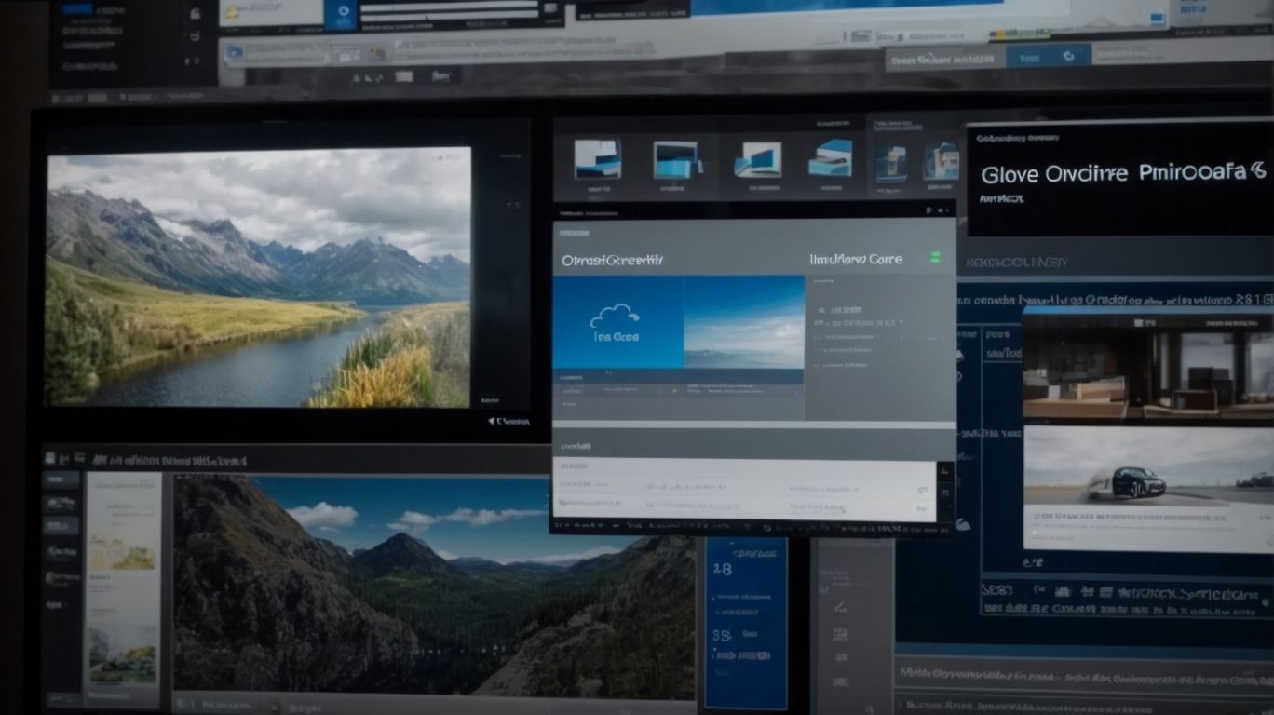The width and height of the screenshot is (1274, 715).
Task: Select the first thumbnail in the top icon strip
Action: pyautogui.click(x=597, y=159)
